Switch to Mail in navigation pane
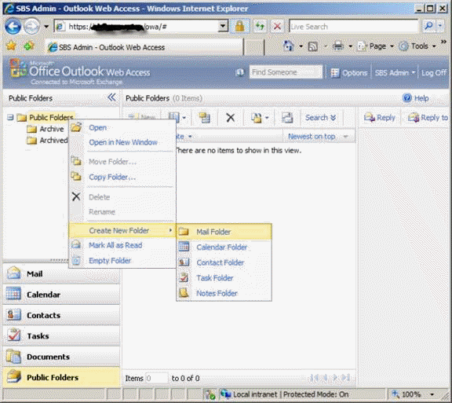 pos(61,273)
